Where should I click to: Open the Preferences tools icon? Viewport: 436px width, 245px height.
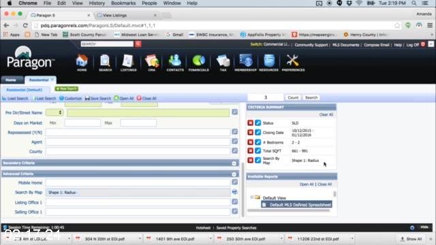point(293,63)
